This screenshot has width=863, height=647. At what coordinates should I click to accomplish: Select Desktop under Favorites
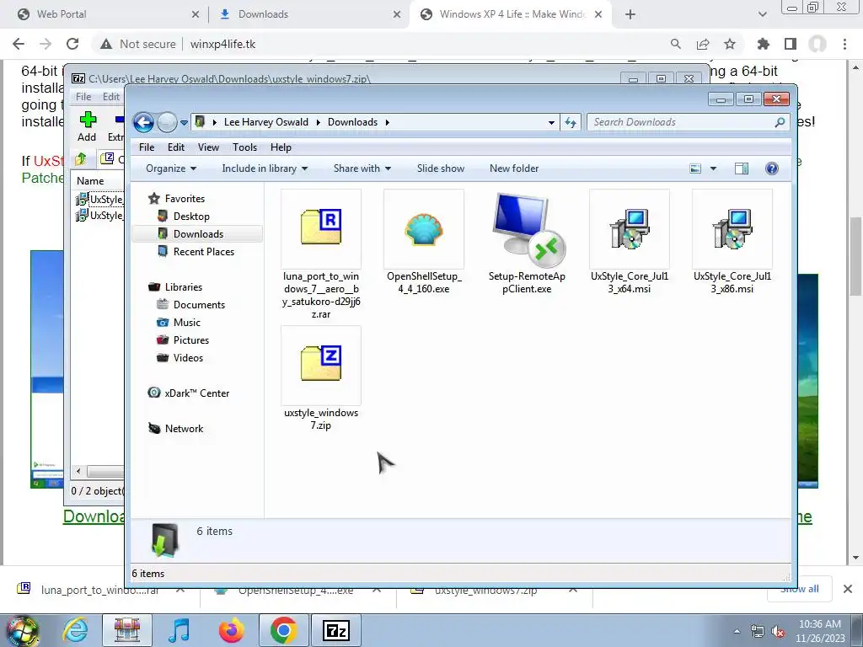tap(191, 217)
